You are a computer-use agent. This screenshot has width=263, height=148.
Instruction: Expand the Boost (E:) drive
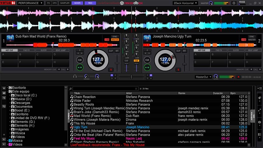(10, 111)
